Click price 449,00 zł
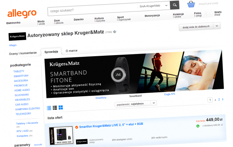233x147 pixels. pos(214,119)
